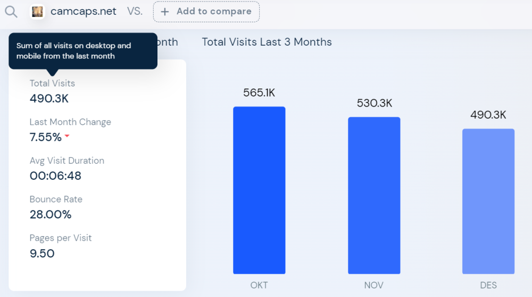Click the Avg Visit Duration label
The height and width of the screenshot is (297, 532).
click(x=67, y=161)
